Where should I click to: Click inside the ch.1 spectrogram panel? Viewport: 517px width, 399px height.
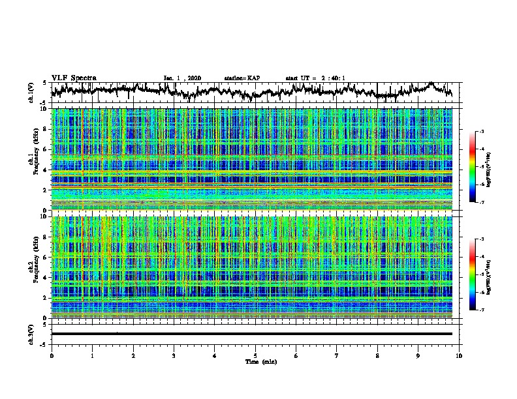pyautogui.click(x=252, y=159)
